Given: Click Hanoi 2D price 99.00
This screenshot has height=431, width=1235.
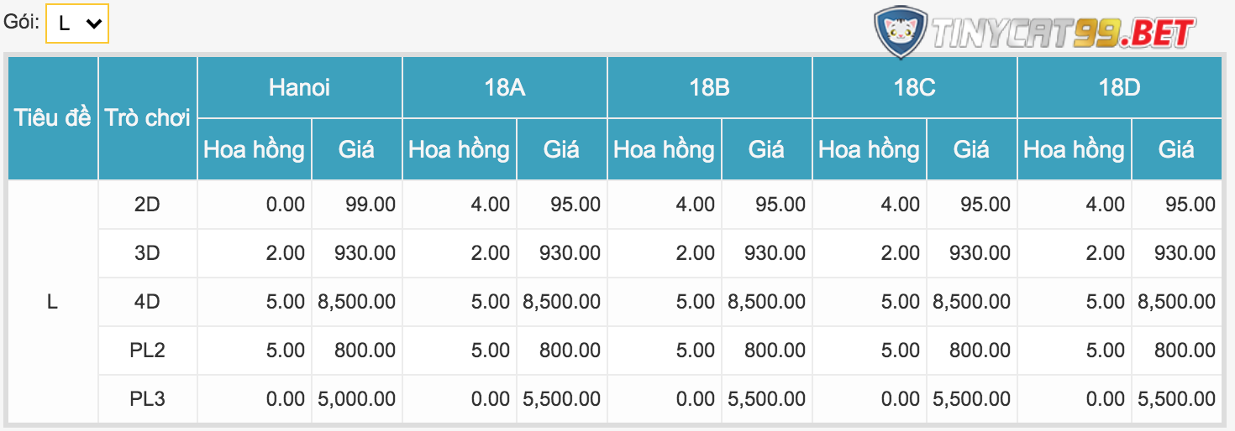Looking at the screenshot, I should pos(370,205).
